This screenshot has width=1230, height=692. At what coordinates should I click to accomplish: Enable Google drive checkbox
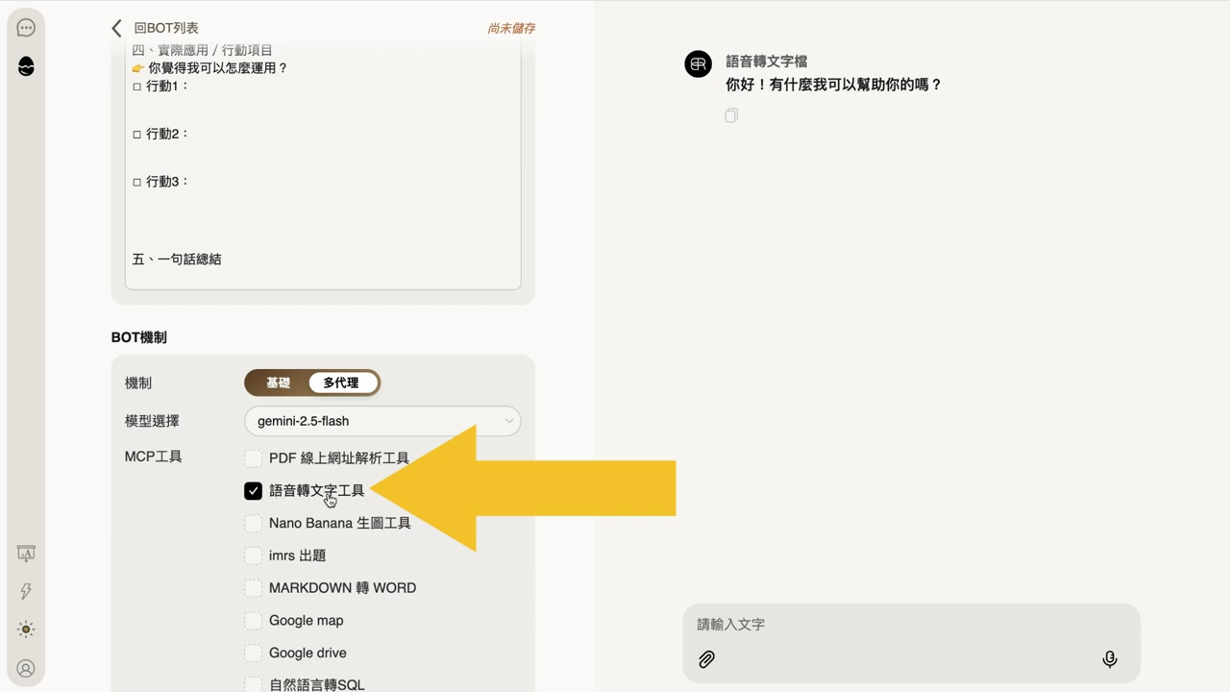(253, 654)
